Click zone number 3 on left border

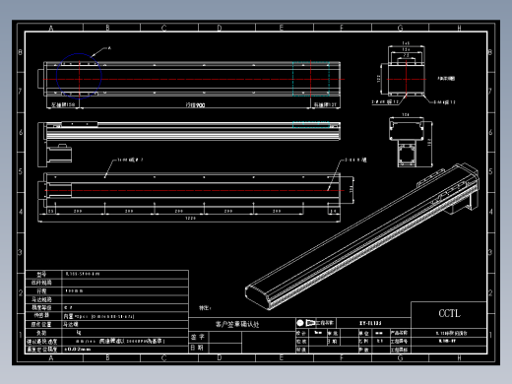point(21,252)
